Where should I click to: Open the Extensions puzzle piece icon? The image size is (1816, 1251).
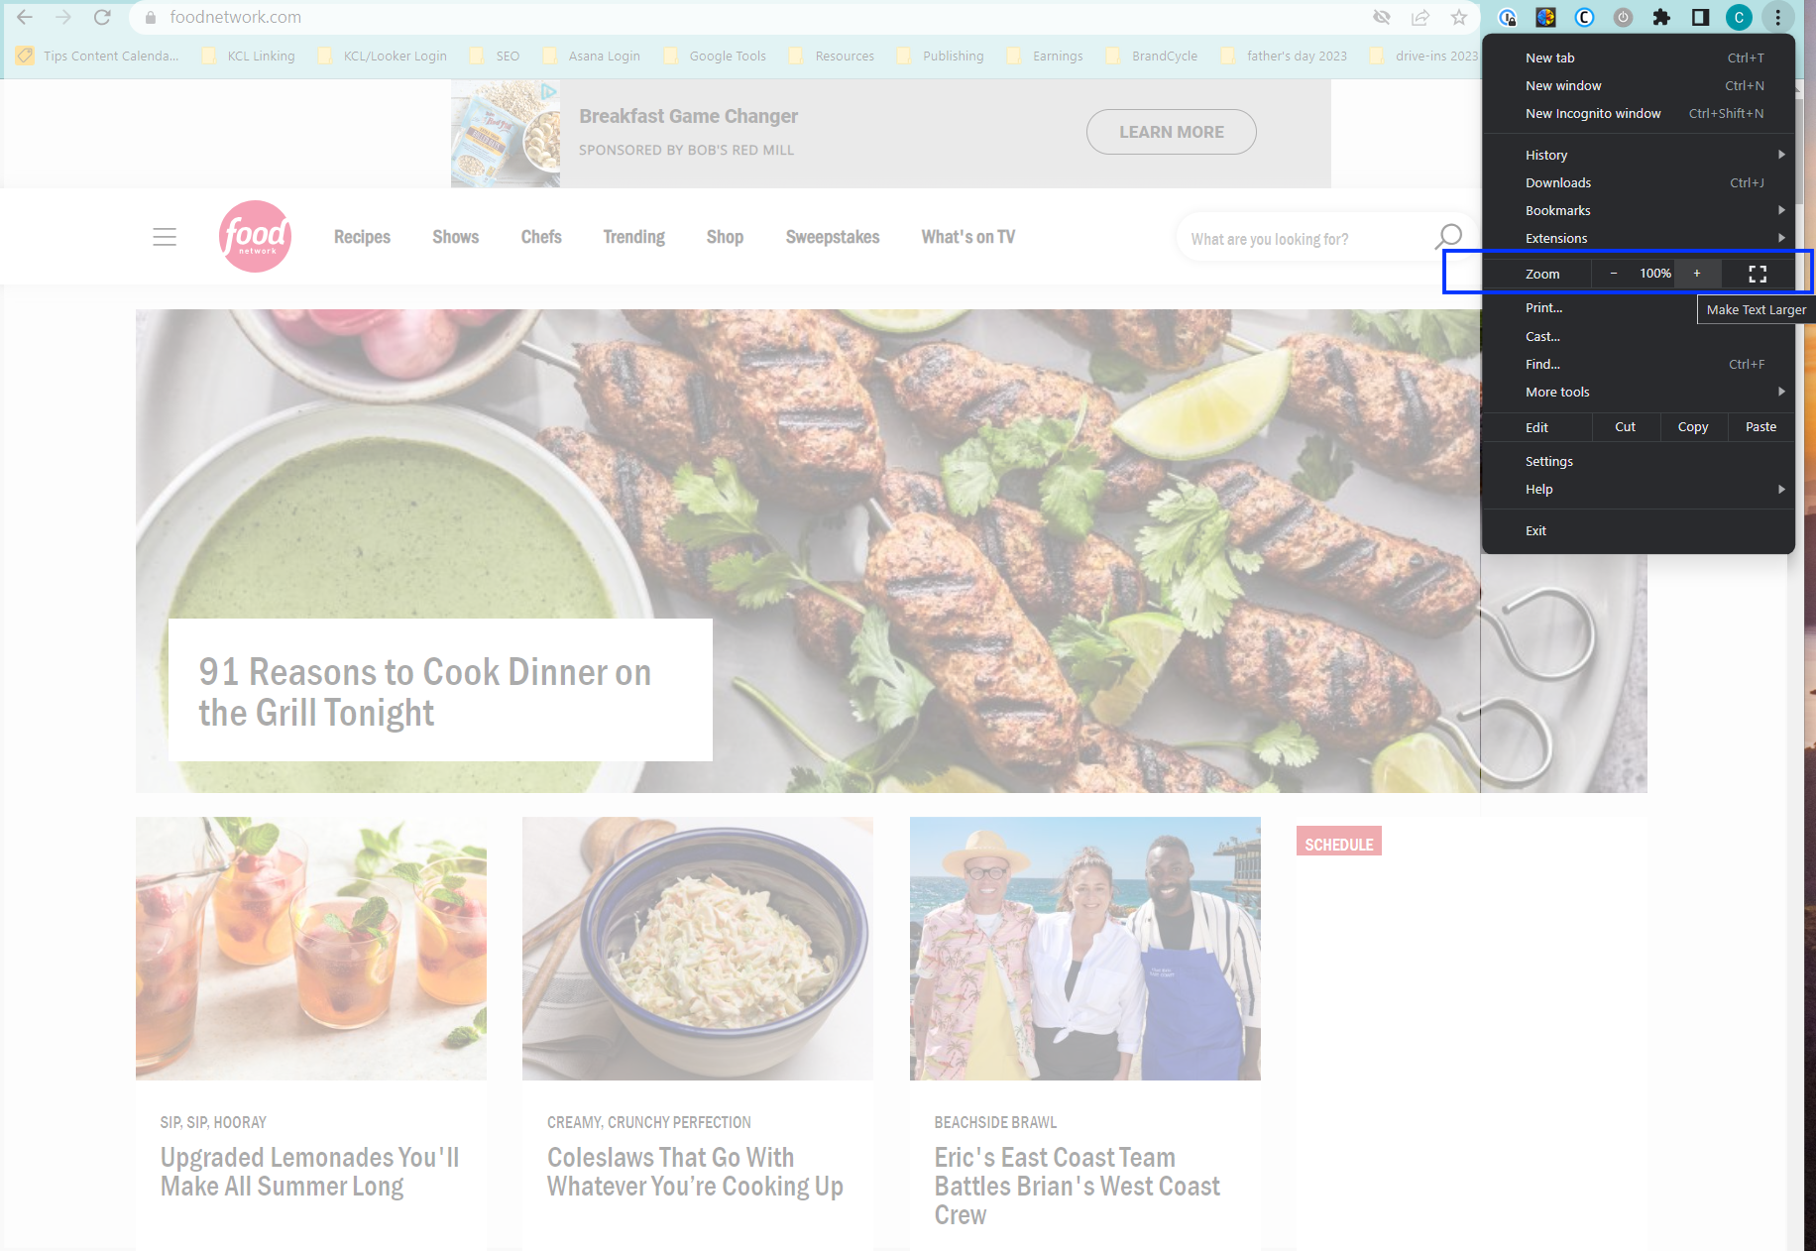[x=1661, y=17]
